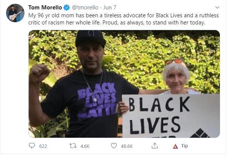Click the 4.6K retweets count
Viewport: 227px width, 155px height.
85,146
